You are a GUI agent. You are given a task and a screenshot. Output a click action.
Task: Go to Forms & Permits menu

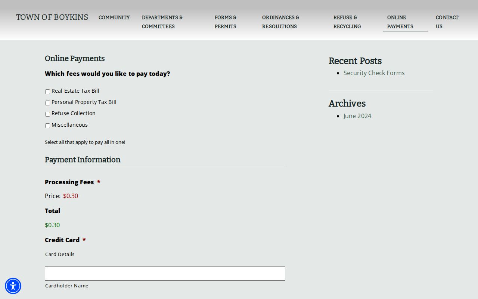coord(226,22)
